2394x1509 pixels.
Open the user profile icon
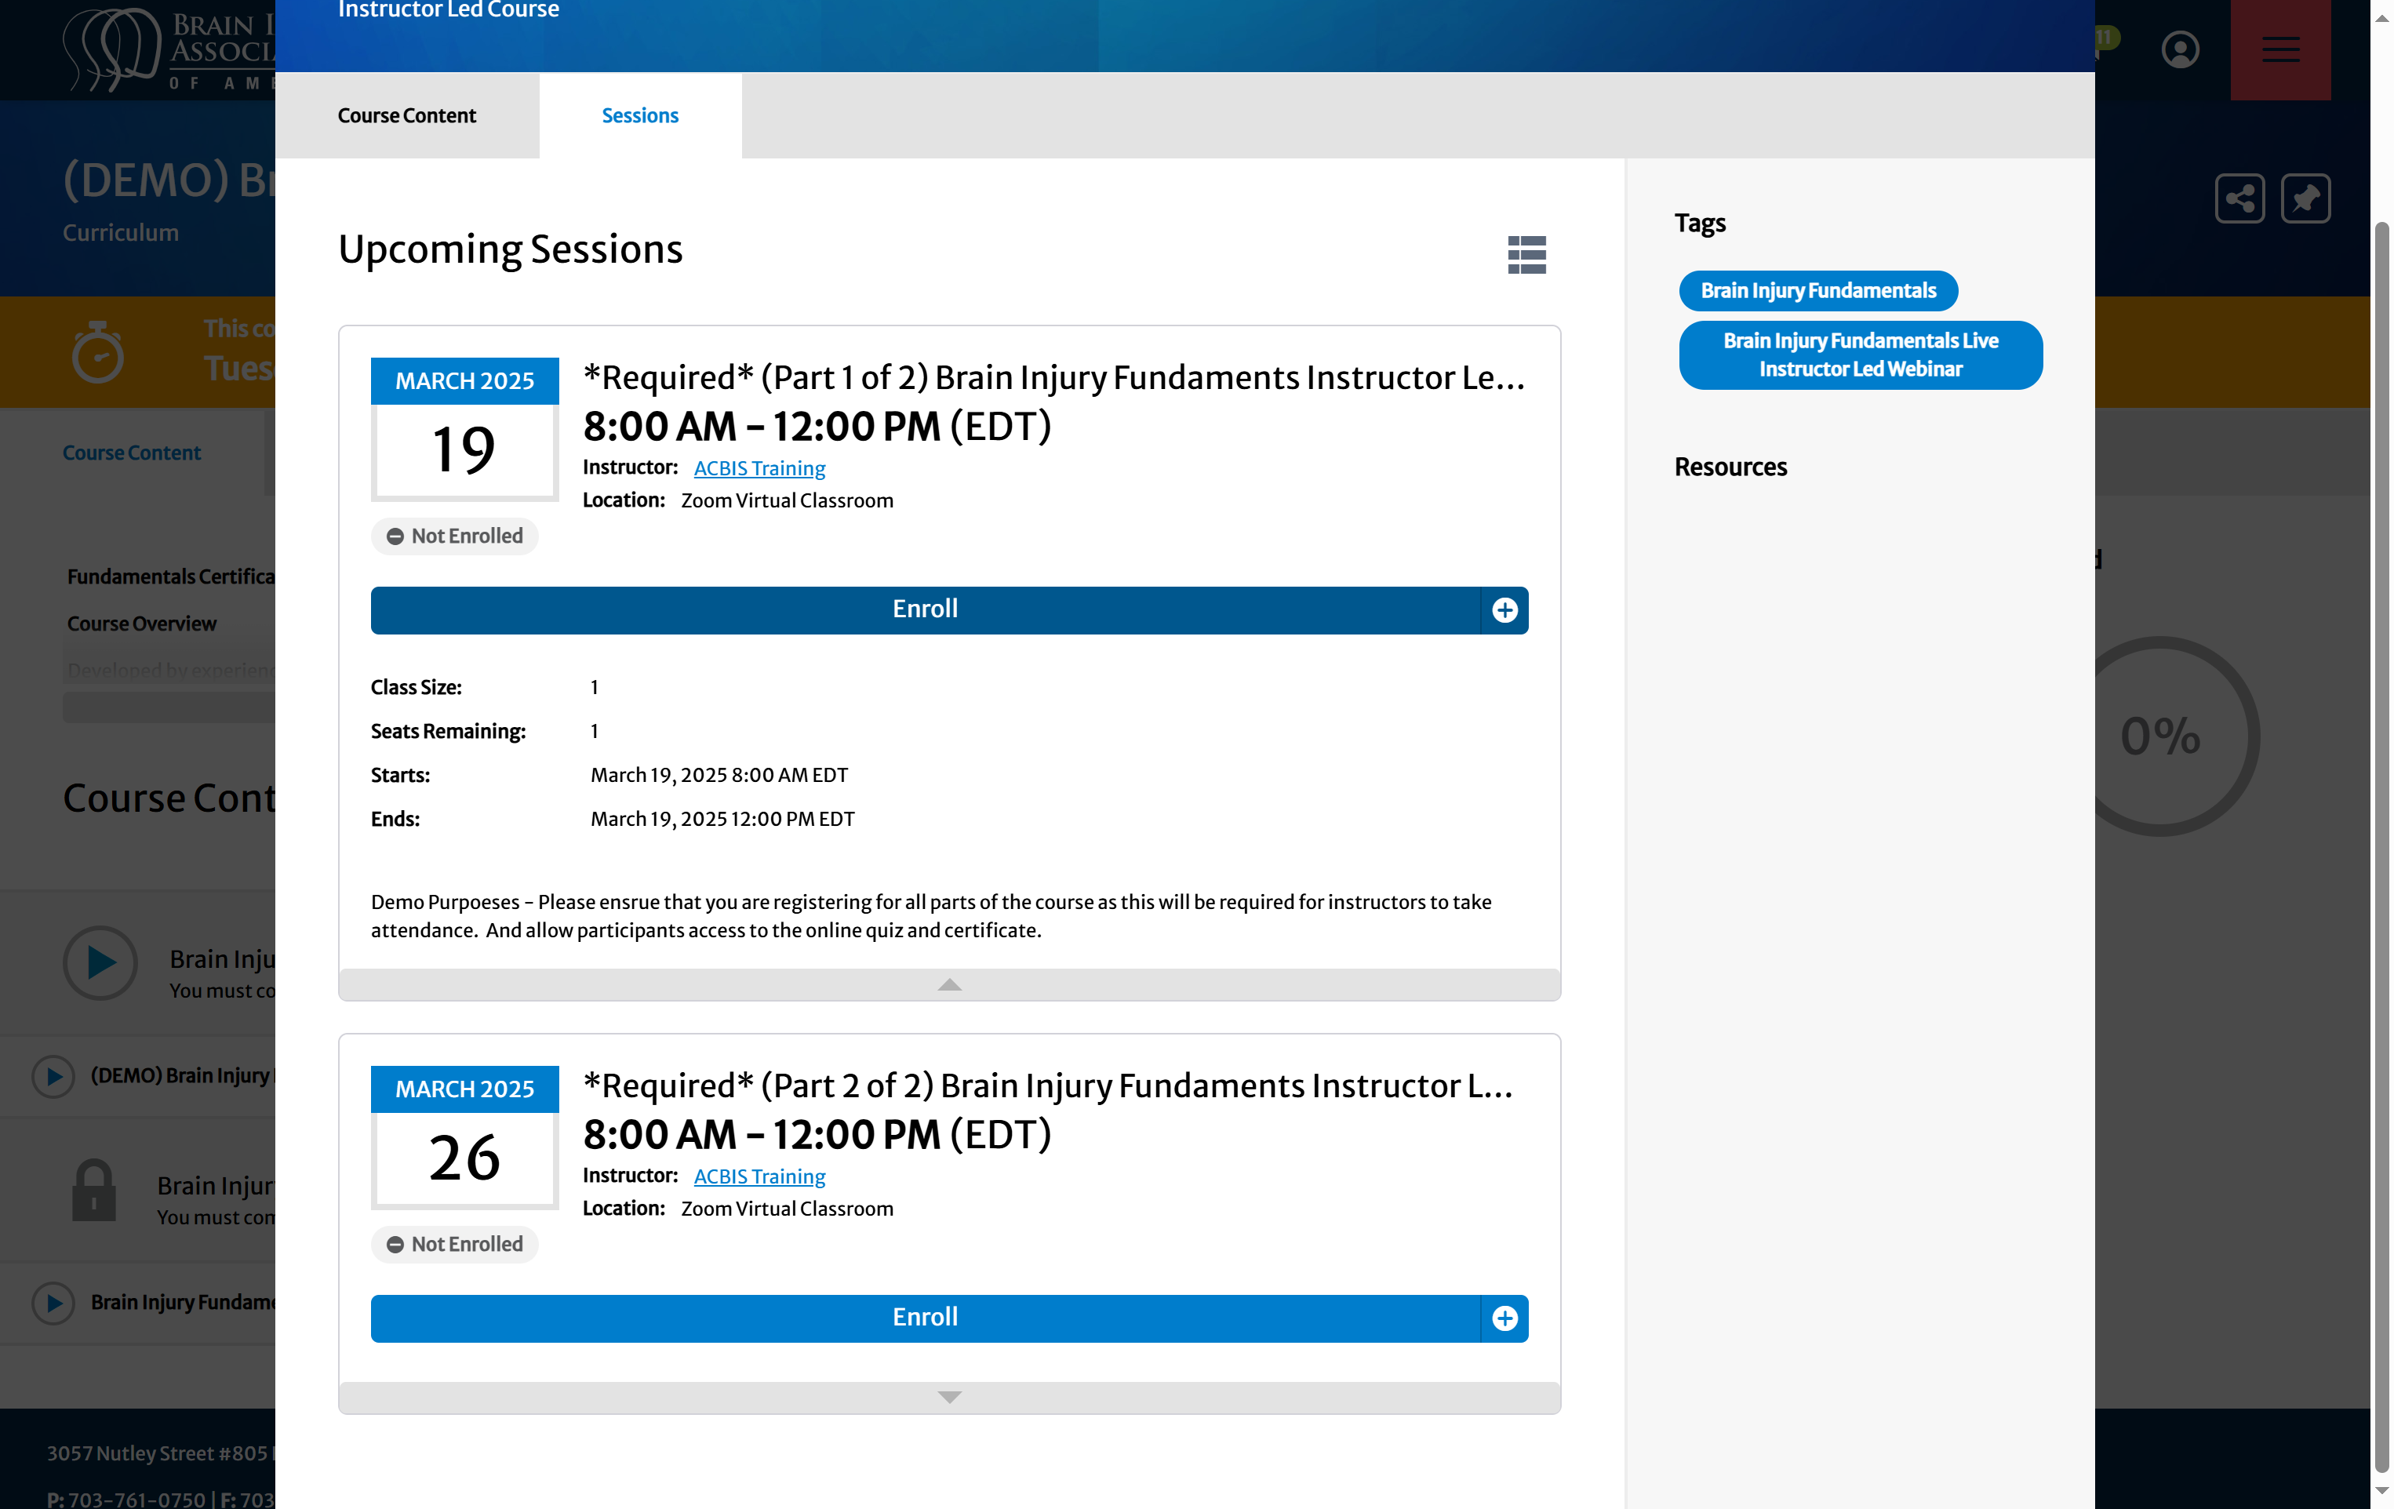(2179, 49)
